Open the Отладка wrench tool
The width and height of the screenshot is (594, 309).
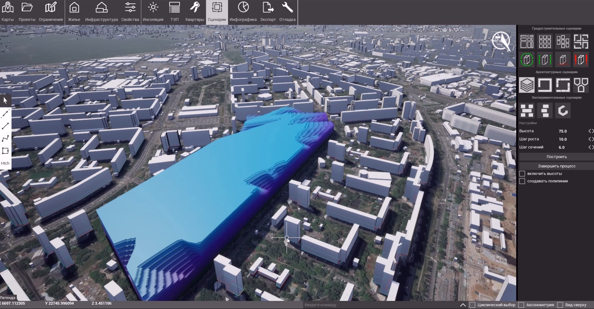pyautogui.click(x=288, y=12)
